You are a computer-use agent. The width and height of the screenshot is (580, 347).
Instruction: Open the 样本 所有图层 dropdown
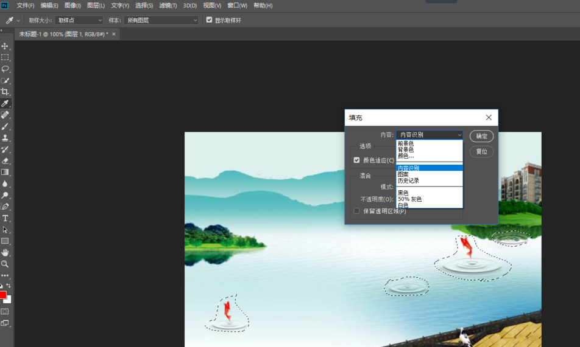coord(161,20)
